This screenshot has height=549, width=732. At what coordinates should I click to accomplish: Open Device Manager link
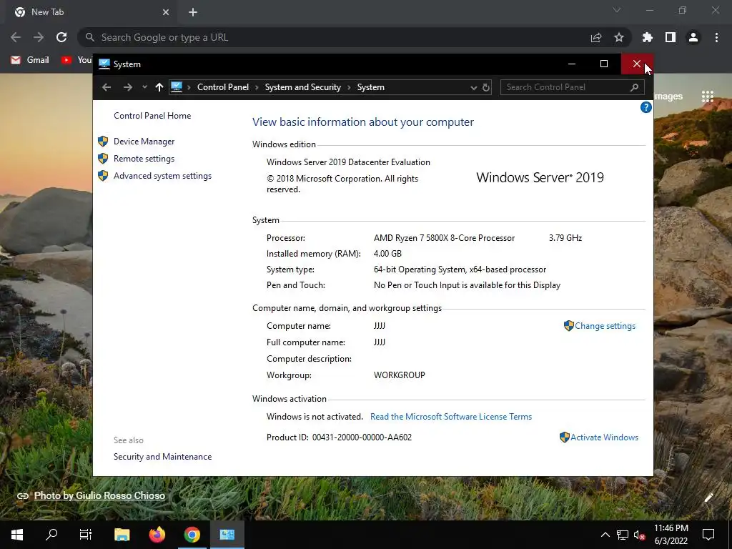(144, 142)
